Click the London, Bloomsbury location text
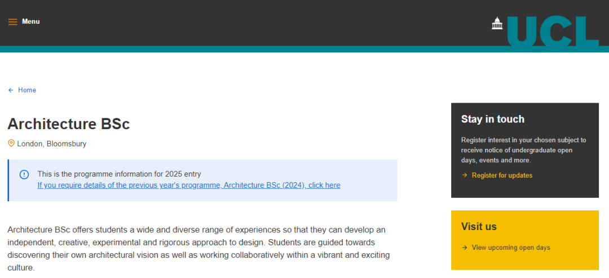Viewport: 609px width, 278px height. coord(52,144)
